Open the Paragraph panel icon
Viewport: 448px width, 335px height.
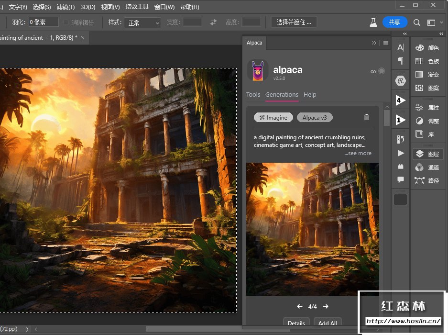pyautogui.click(x=401, y=61)
